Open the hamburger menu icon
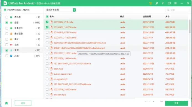The width and height of the screenshot is (192, 107). [x=175, y=3]
